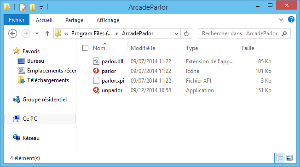
Task: Open the Partage tab
Action: tap(74, 20)
